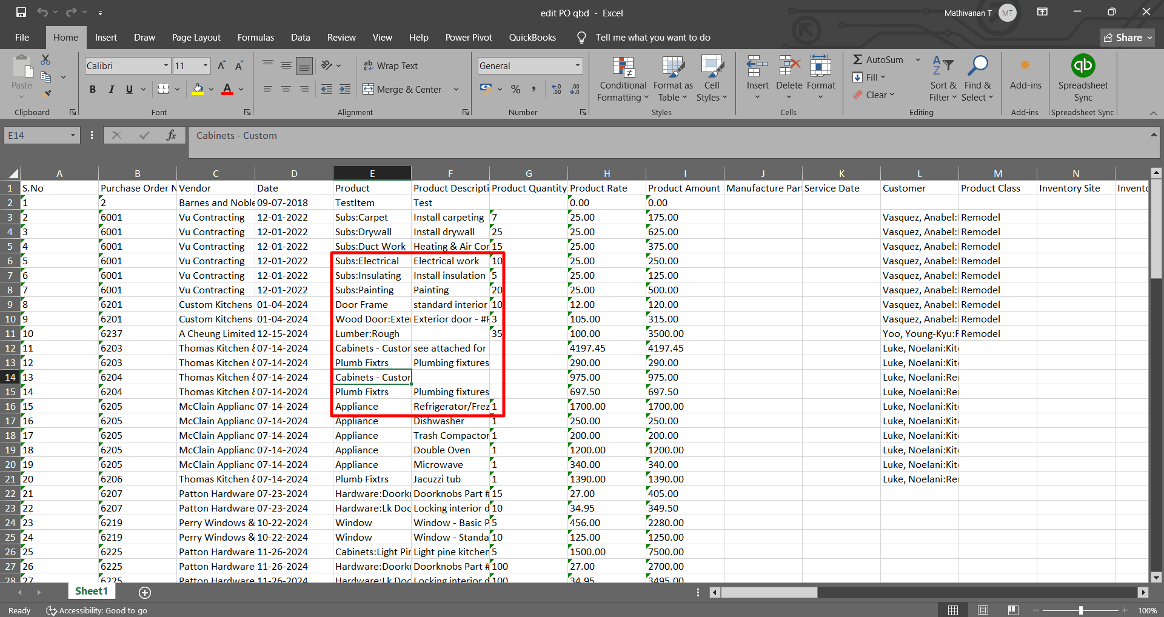Open AutoSum dropdown arrow
1164x617 pixels.
coord(918,59)
